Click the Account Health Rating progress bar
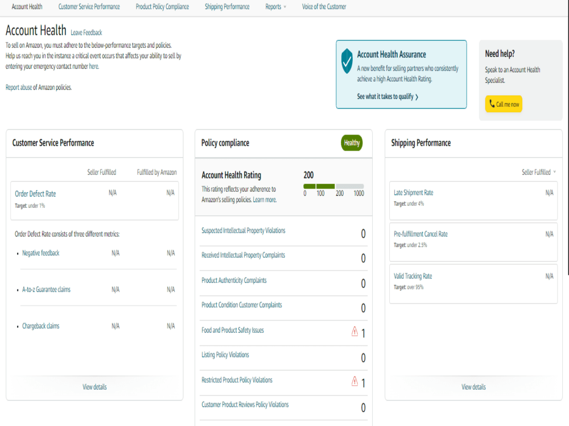 pyautogui.click(x=333, y=186)
